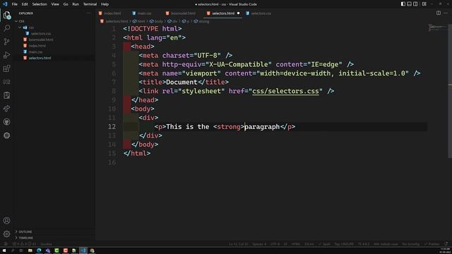The image size is (452, 254).
Task: Select selectors.html in the Explorer tree
Action: tap(55, 58)
